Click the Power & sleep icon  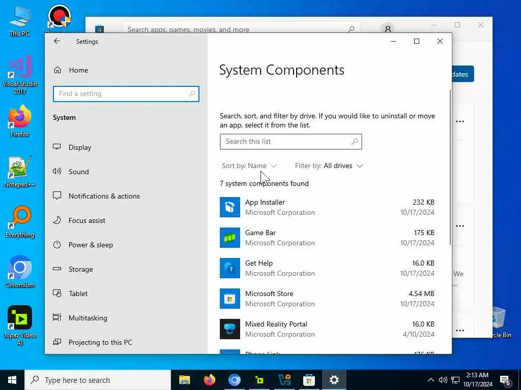(x=57, y=245)
